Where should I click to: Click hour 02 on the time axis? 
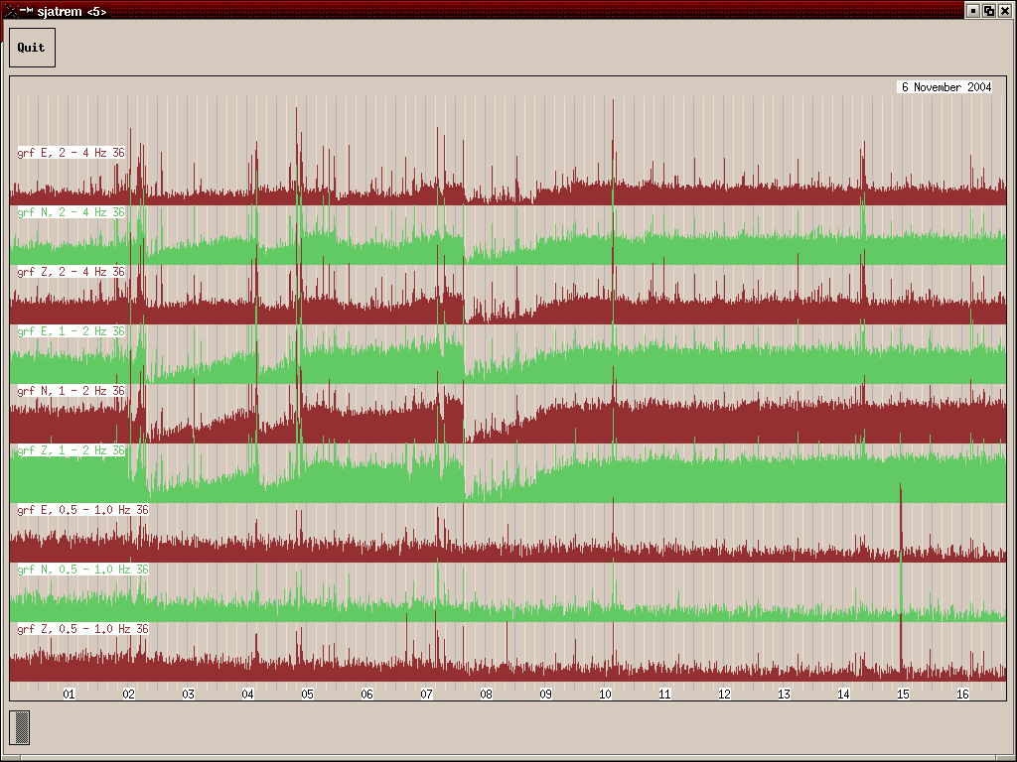pyautogui.click(x=128, y=695)
